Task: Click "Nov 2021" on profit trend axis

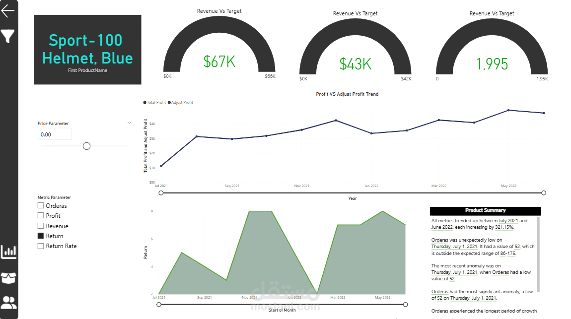Action: (x=301, y=186)
